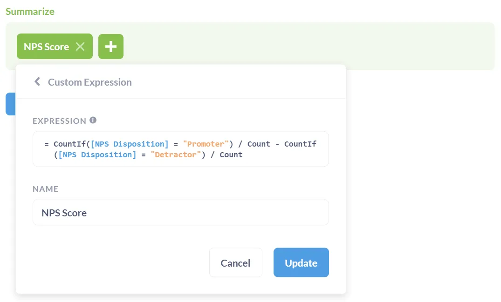
Task: Click the NAME text field containing NPS Score
Action: click(180, 213)
